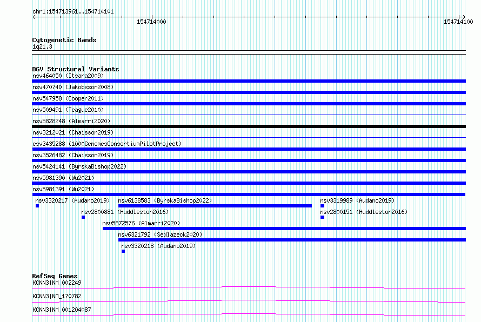Open variant label nsv5981391 (Wu2021)
This screenshot has width=481, height=322.
coord(63,189)
